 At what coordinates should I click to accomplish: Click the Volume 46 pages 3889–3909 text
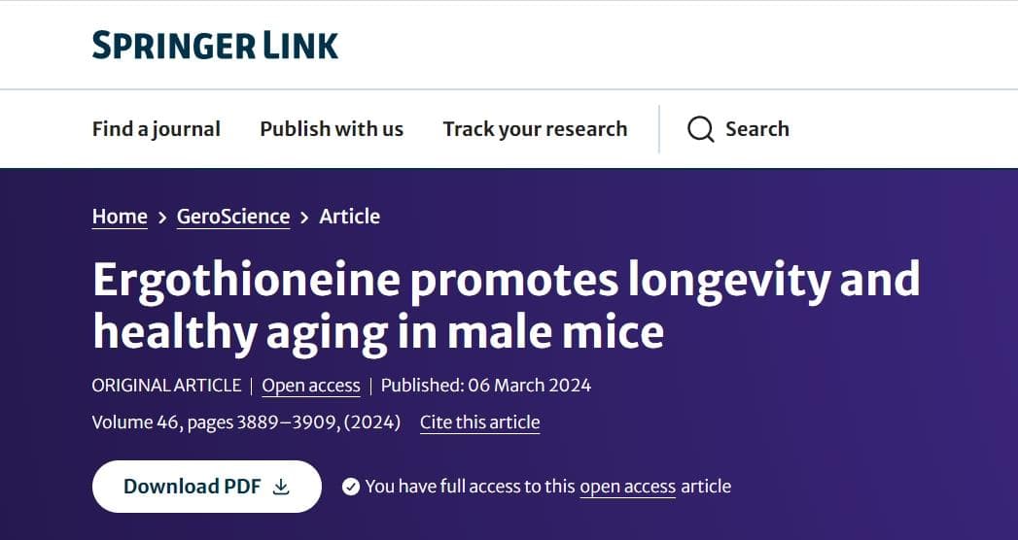(x=246, y=422)
